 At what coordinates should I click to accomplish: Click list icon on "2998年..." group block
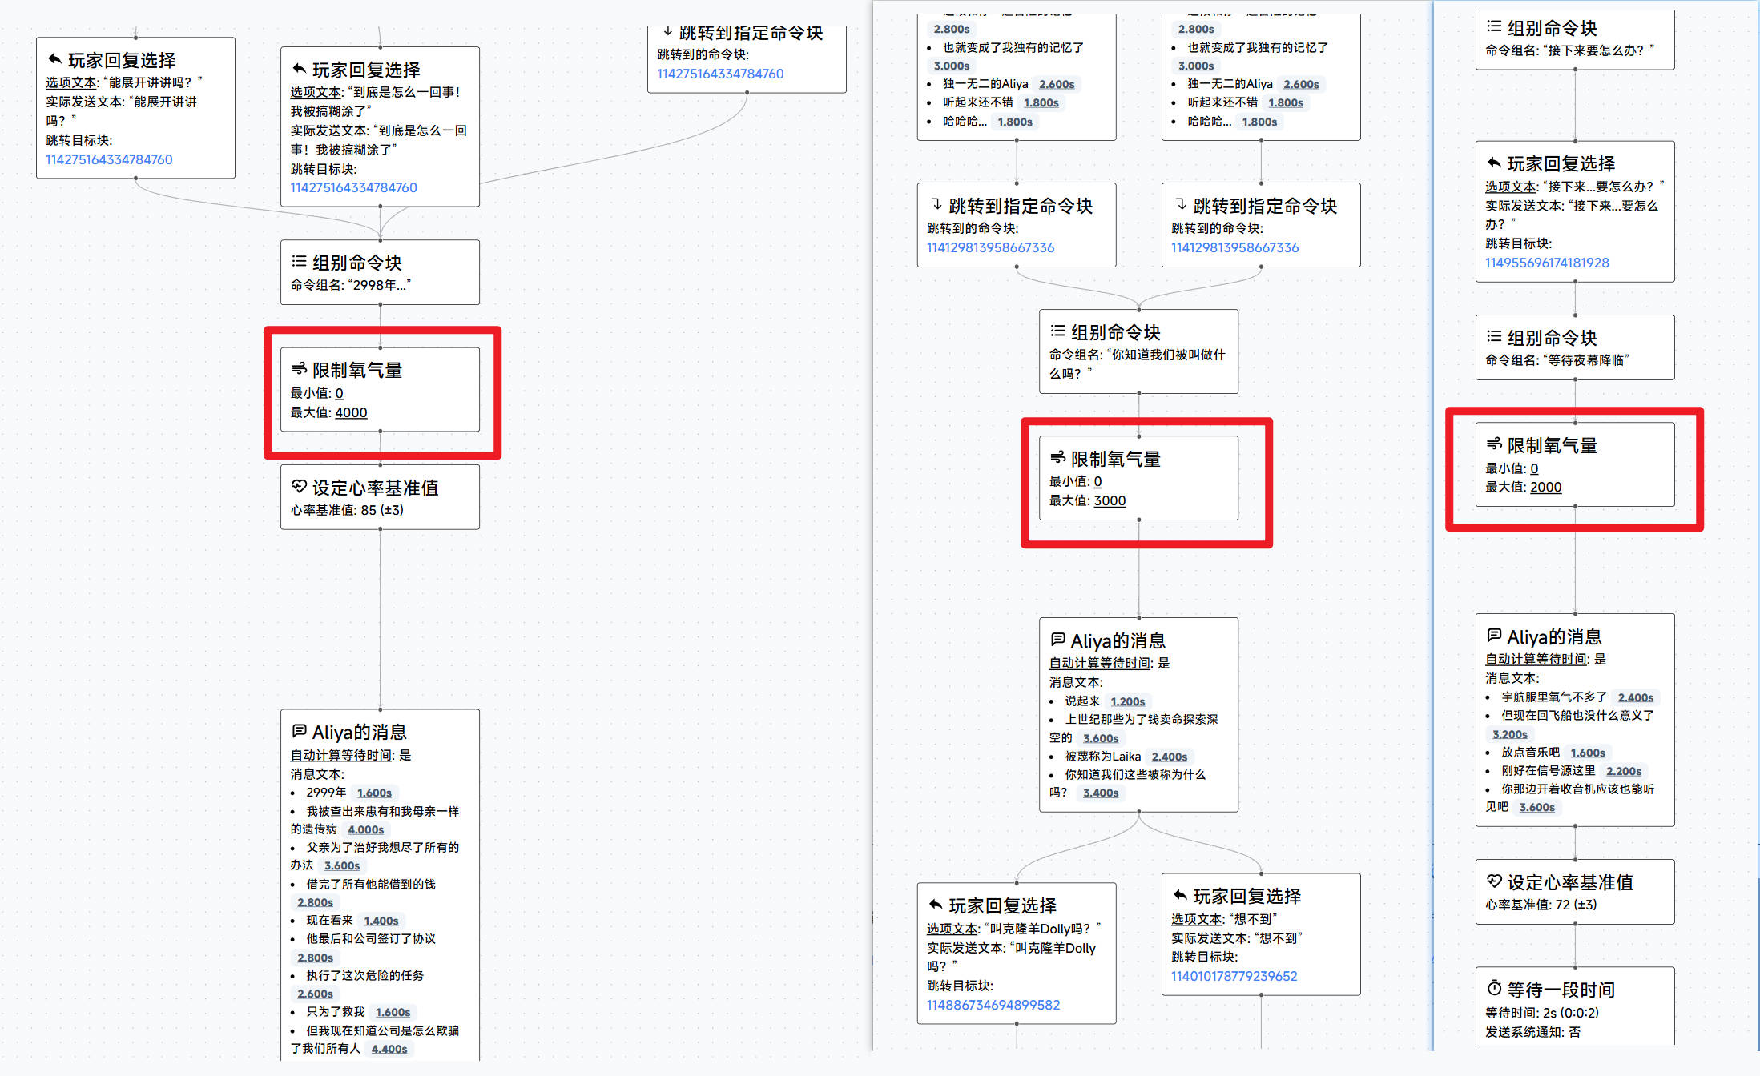click(x=299, y=262)
